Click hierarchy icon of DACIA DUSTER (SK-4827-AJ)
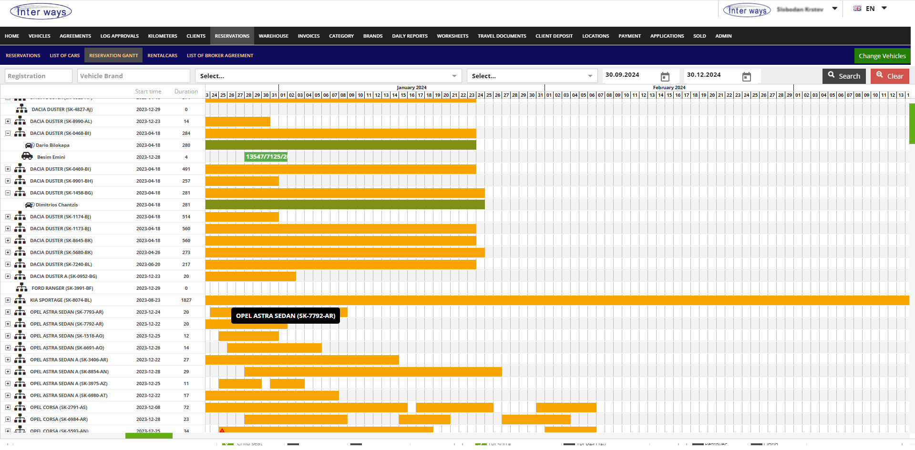Screen dimensions: 915x450 [21, 109]
